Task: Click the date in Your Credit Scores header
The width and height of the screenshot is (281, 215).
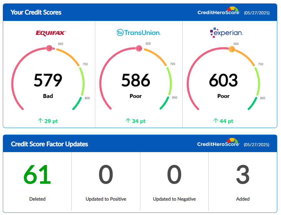Action: [257, 13]
